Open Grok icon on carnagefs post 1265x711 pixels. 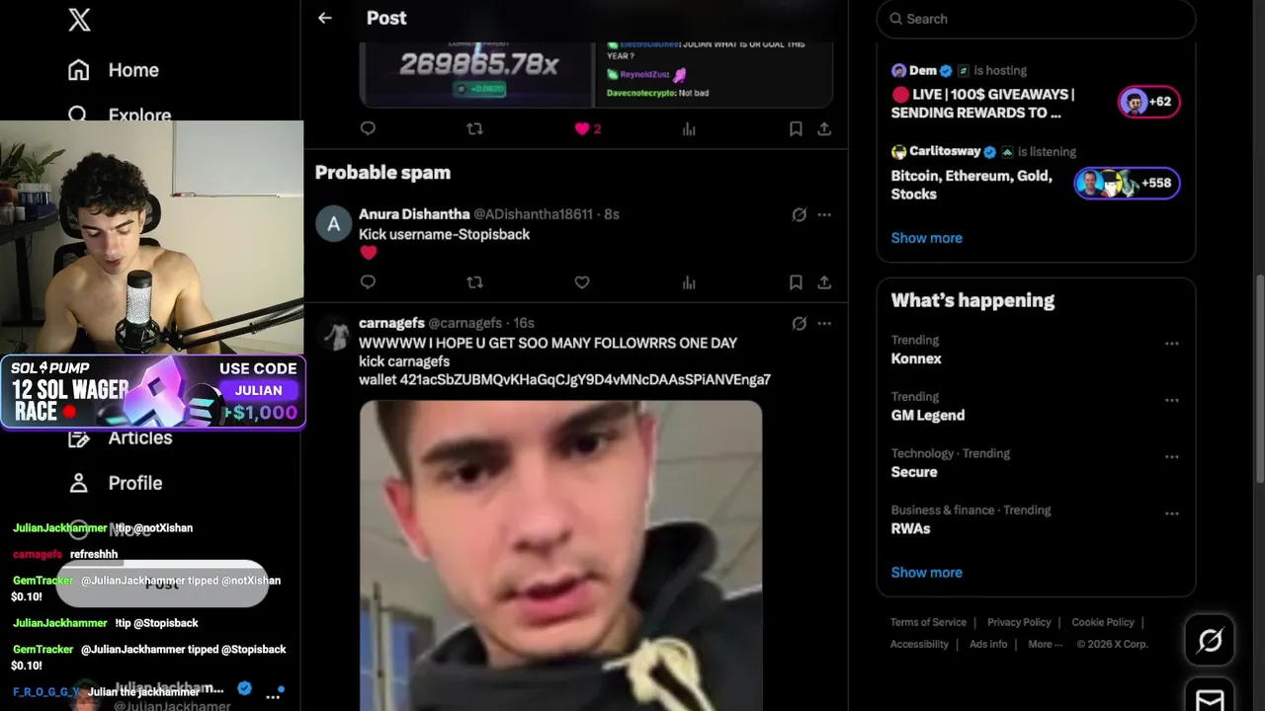tap(800, 323)
